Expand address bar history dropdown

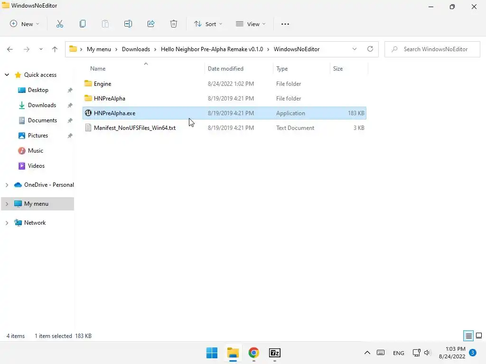pos(355,49)
